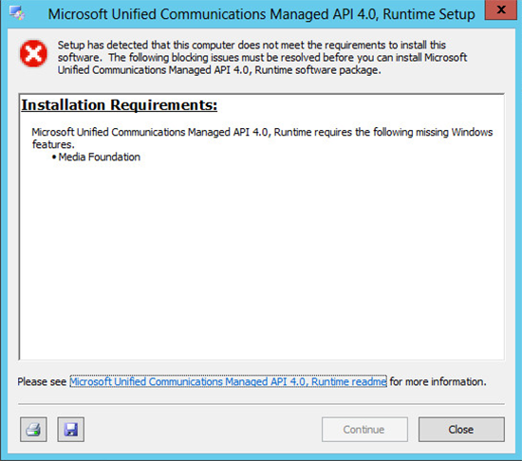The image size is (522, 461).
Task: Click the 'Setup has detected' message text
Action: 252,45
